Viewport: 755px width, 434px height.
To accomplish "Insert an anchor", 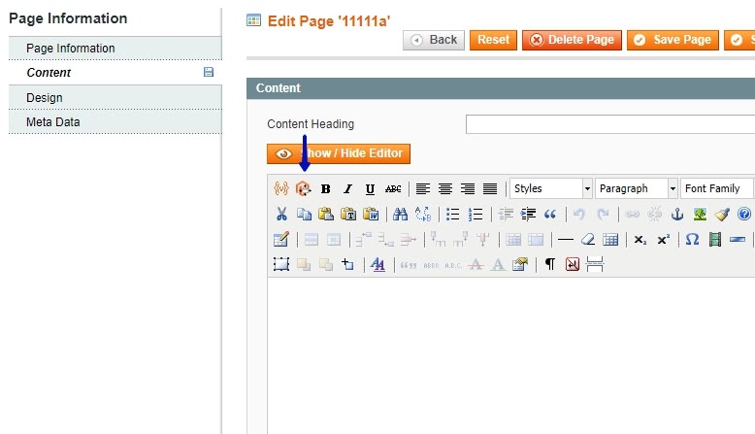I will 677,214.
